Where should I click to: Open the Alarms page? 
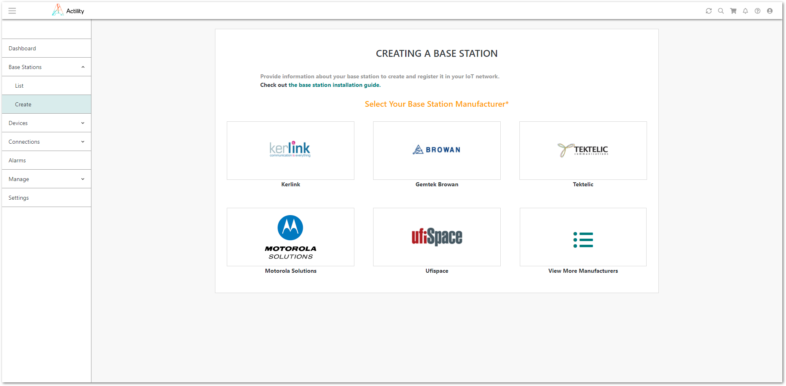pos(17,160)
